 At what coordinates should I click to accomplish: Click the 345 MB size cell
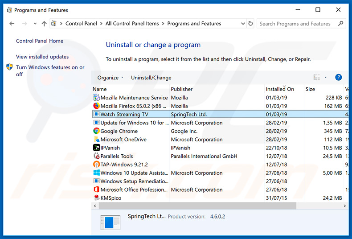[x=333, y=131]
